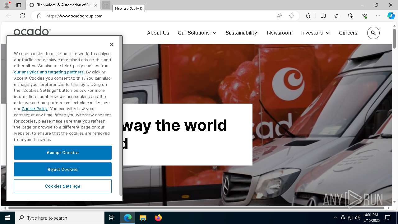This screenshot has height=224, width=398.
Task: Enable split screen view
Action: click(323, 16)
